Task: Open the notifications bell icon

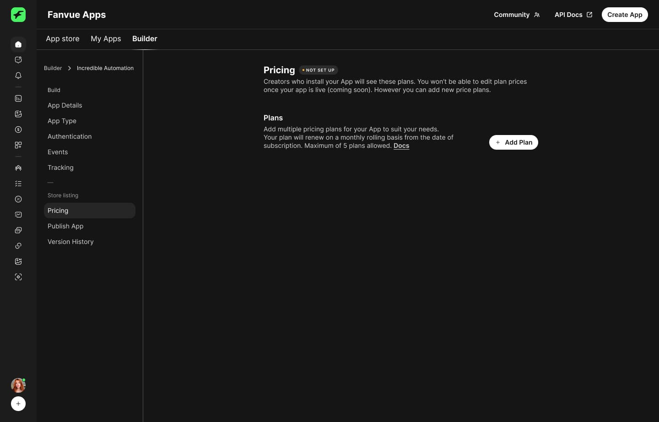Action: pos(18,76)
